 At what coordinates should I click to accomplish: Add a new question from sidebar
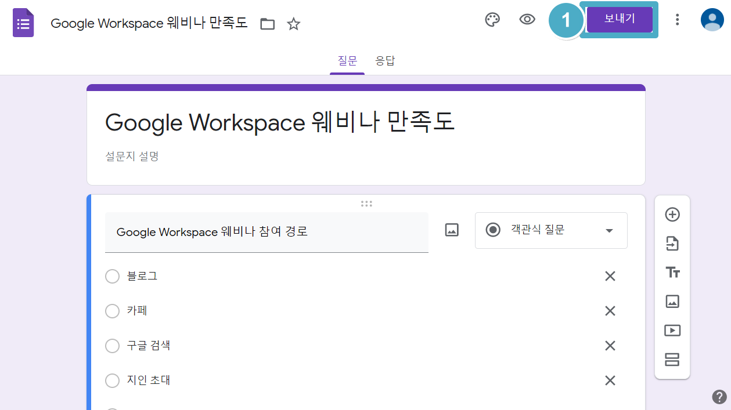[x=672, y=215]
